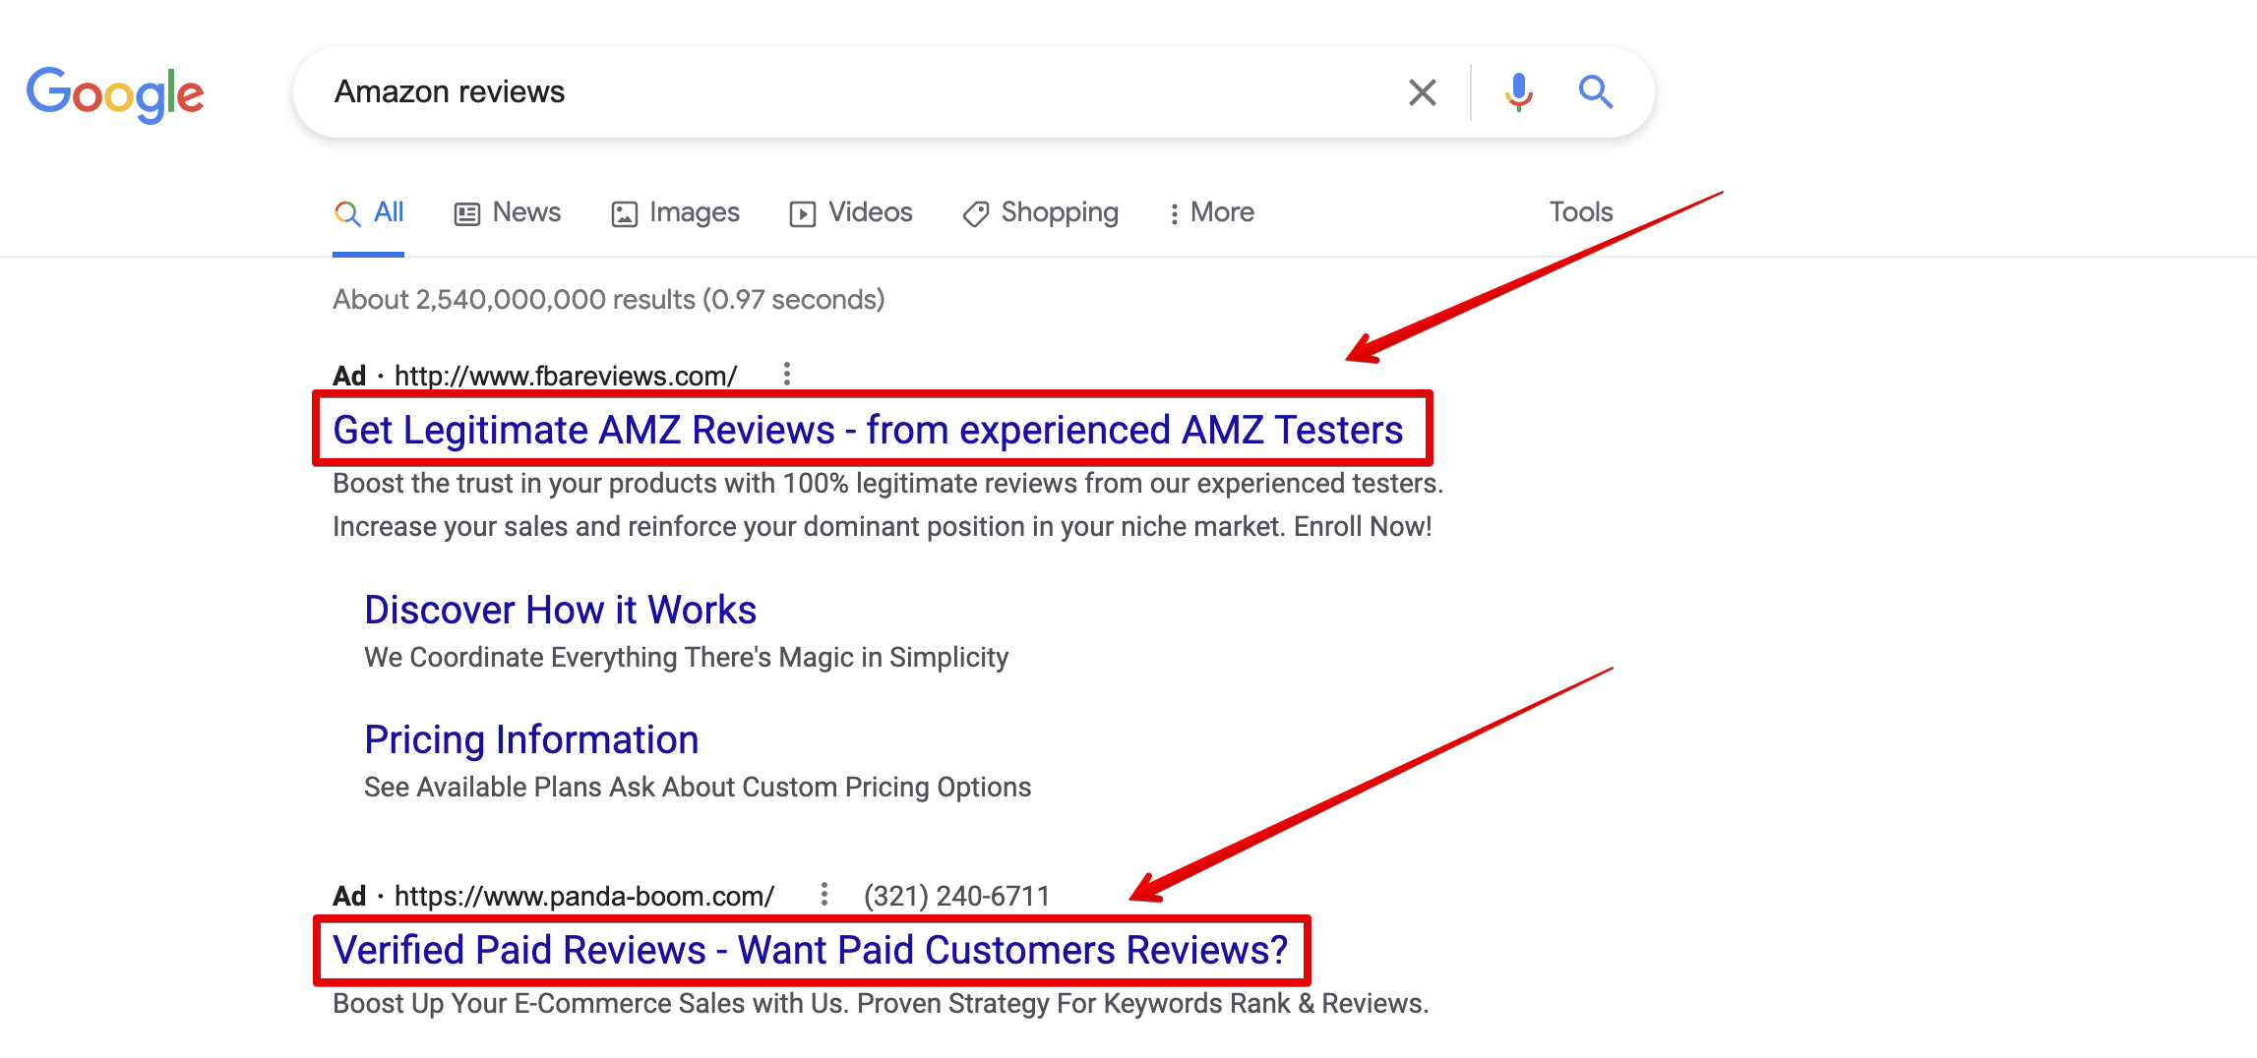Click See Available Plans description text
The image size is (2257, 1058).
[x=698, y=787]
